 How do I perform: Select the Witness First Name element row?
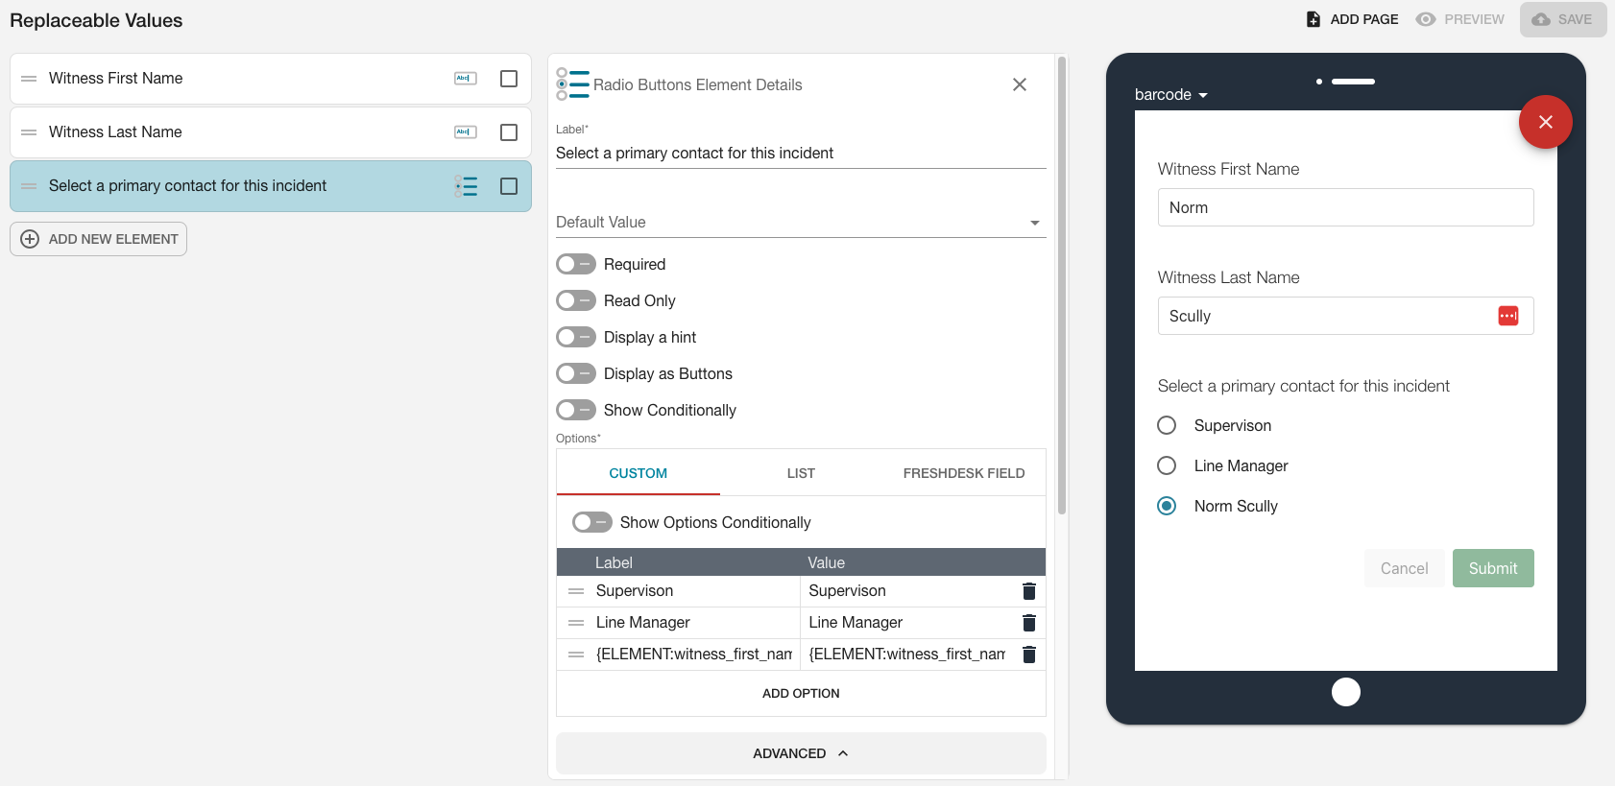pos(271,79)
